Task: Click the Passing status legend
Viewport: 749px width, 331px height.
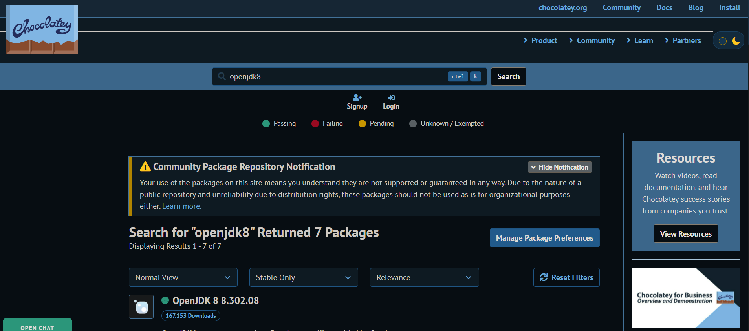Action: (279, 123)
